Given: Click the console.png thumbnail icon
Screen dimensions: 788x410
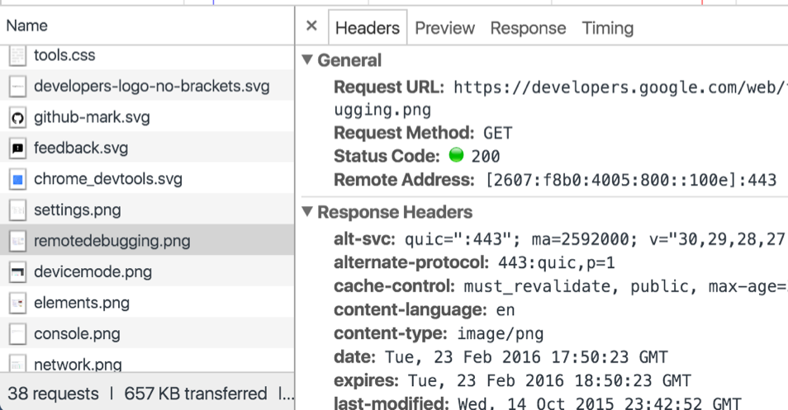Looking at the screenshot, I should pos(17,334).
